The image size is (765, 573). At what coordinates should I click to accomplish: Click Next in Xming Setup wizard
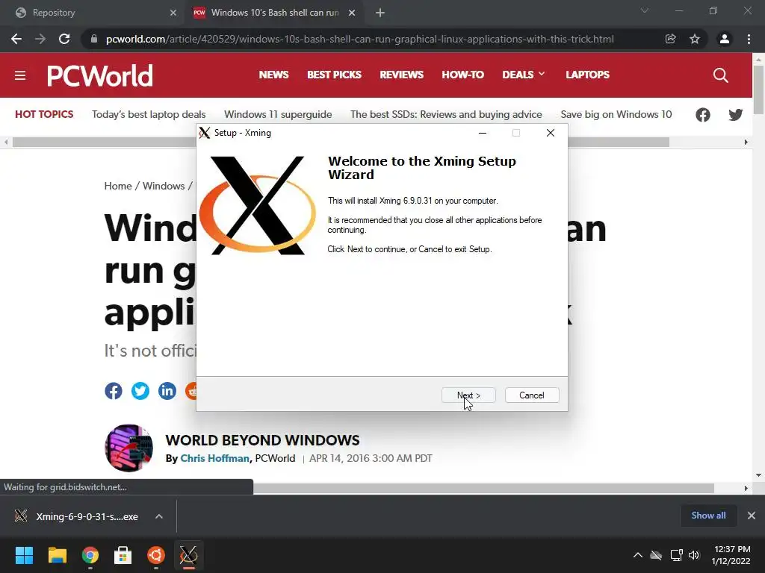click(468, 395)
